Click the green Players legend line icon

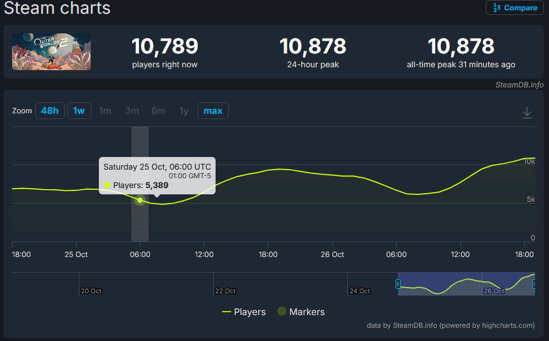[x=226, y=312]
